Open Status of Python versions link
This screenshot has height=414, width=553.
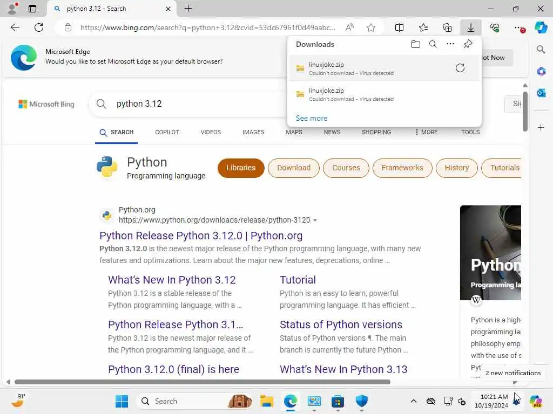click(341, 325)
